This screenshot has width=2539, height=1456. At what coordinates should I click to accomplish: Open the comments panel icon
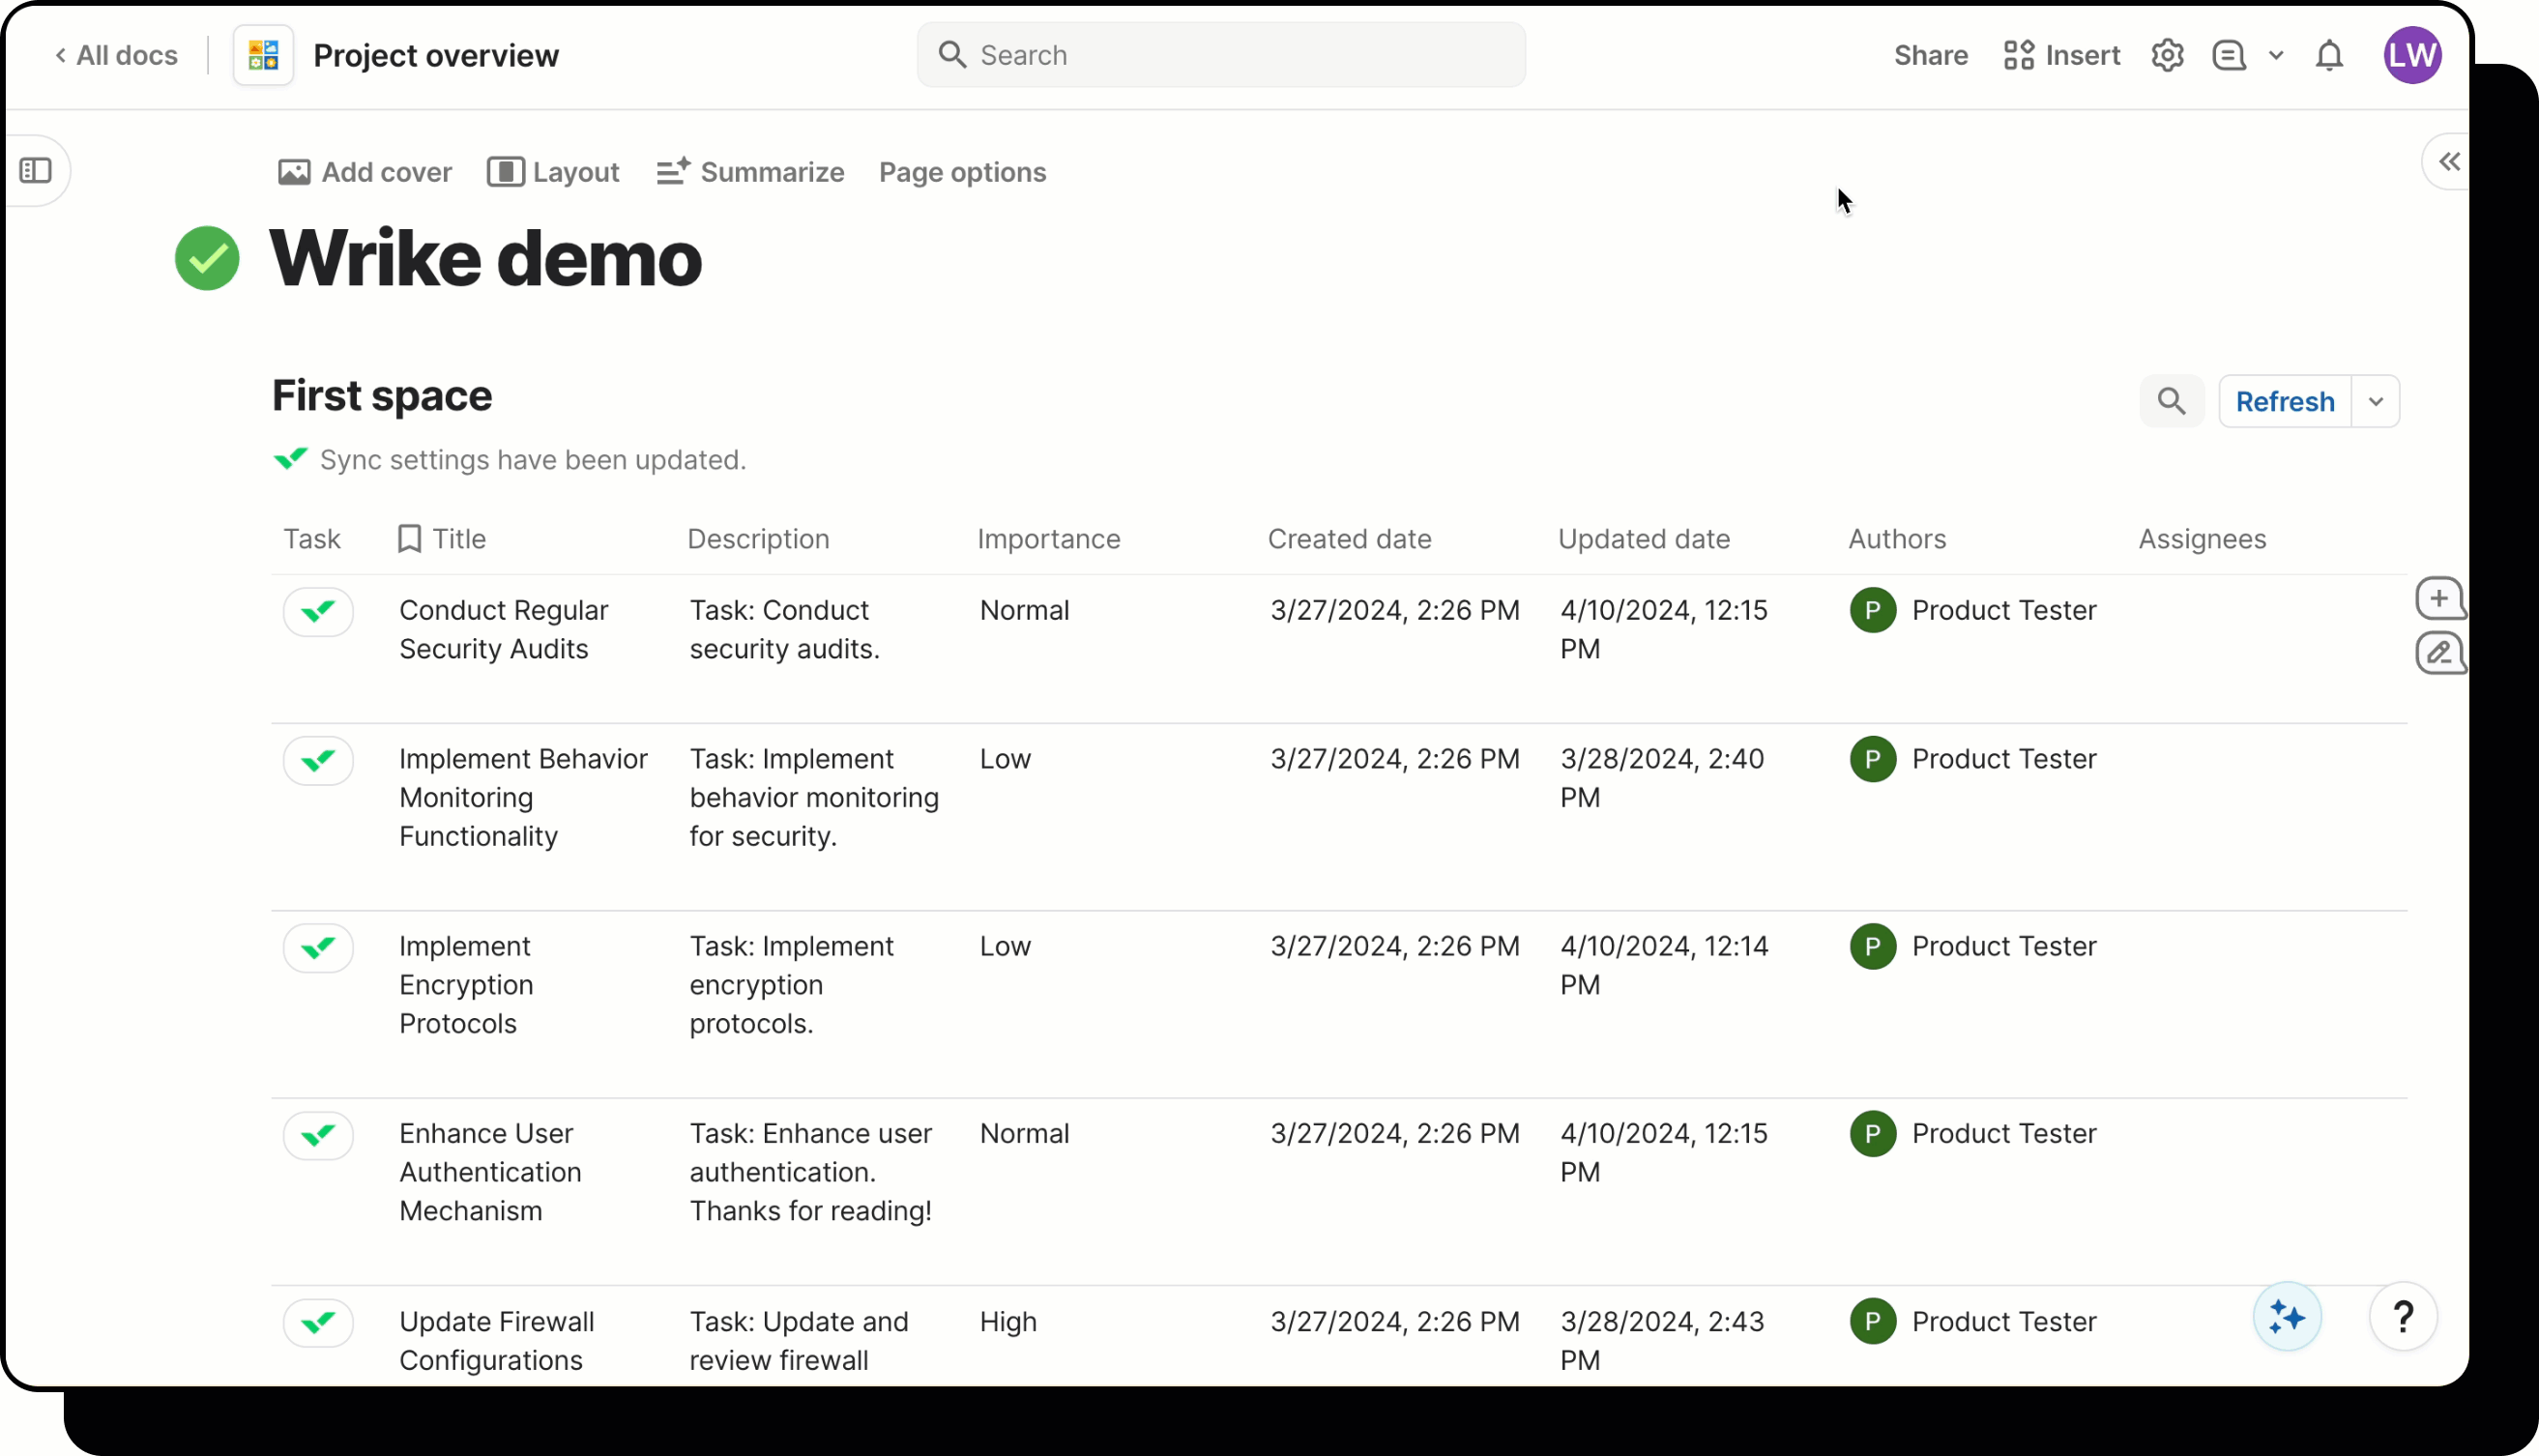(2229, 55)
